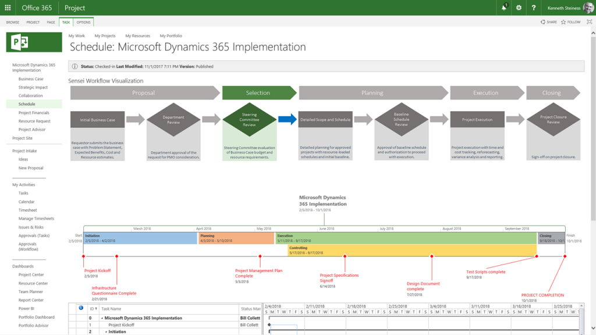Image resolution: width=596 pixels, height=335 pixels.
Task: Click the Initiation bar on the timeline
Action: (140, 238)
